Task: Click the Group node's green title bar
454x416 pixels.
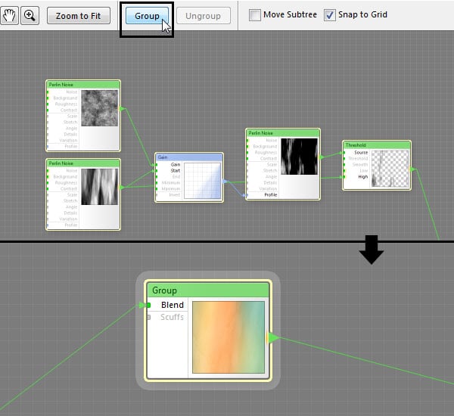Action: [x=208, y=290]
